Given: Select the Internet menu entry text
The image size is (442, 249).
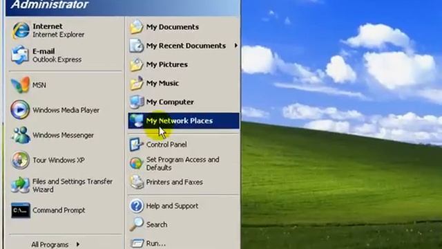Looking at the screenshot, I should click(48, 26).
